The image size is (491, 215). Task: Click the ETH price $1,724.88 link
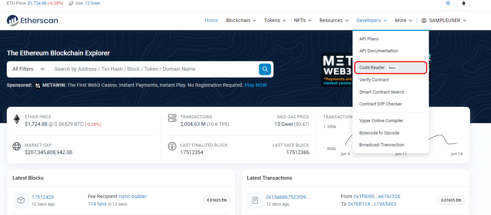37,3
